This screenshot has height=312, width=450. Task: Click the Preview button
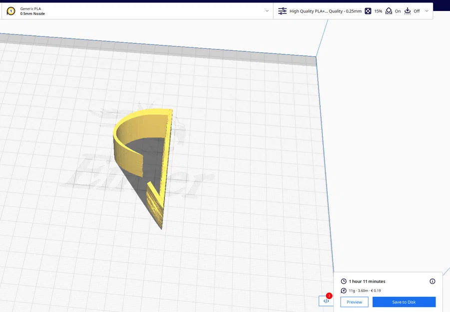point(355,302)
